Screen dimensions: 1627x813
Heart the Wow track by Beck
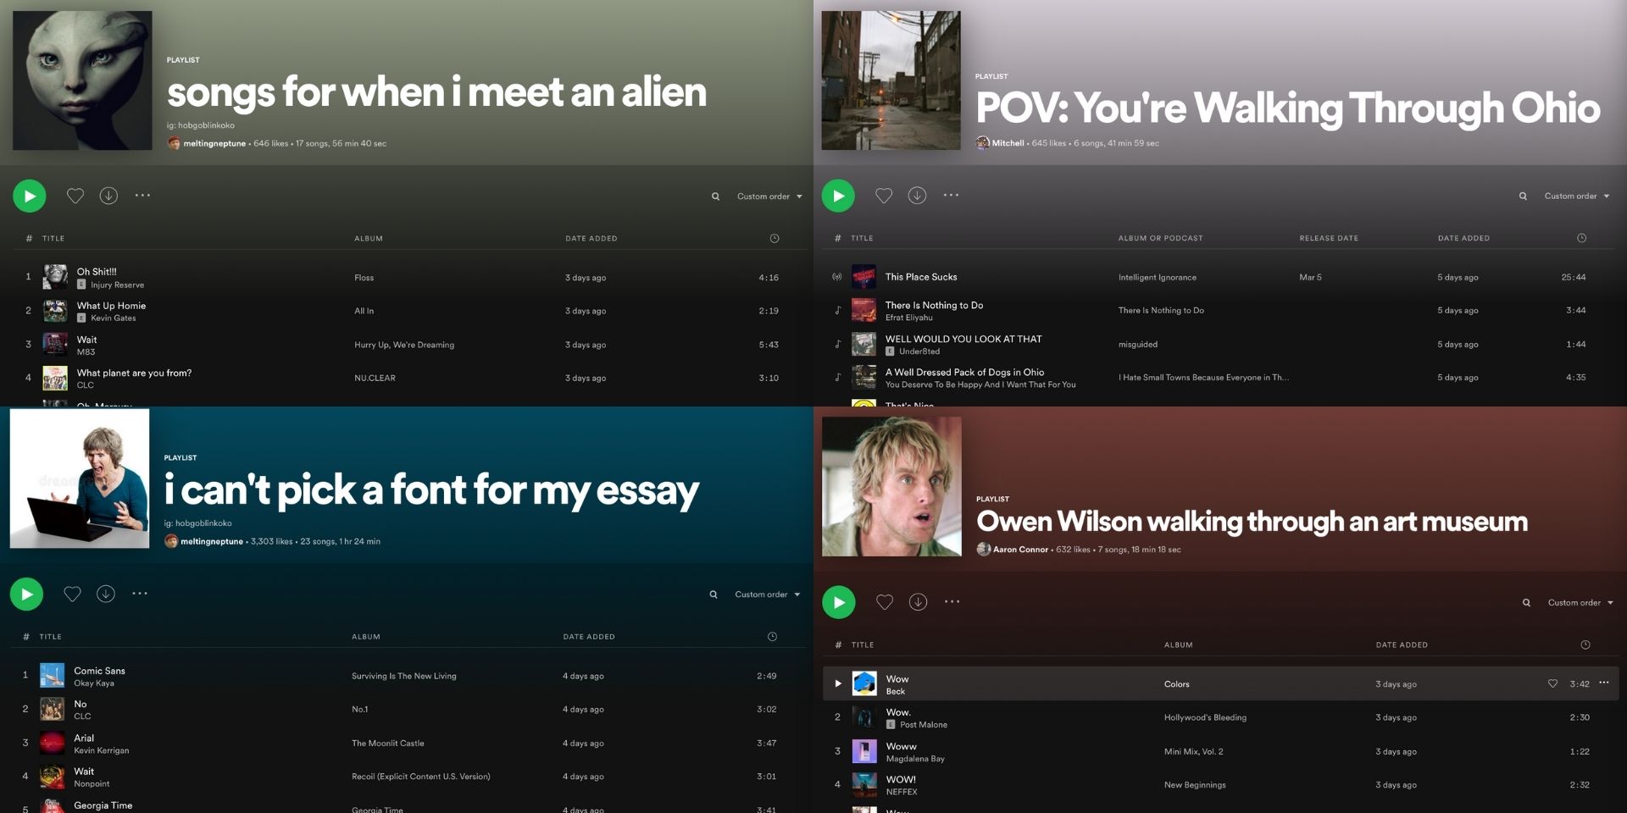(x=1552, y=683)
